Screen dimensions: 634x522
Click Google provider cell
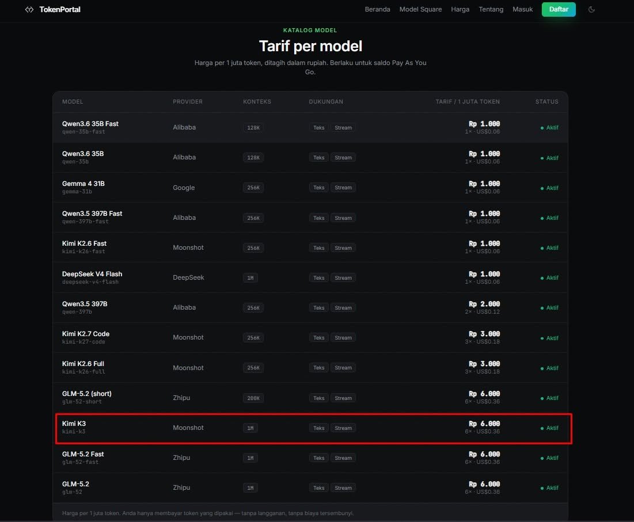tap(184, 188)
